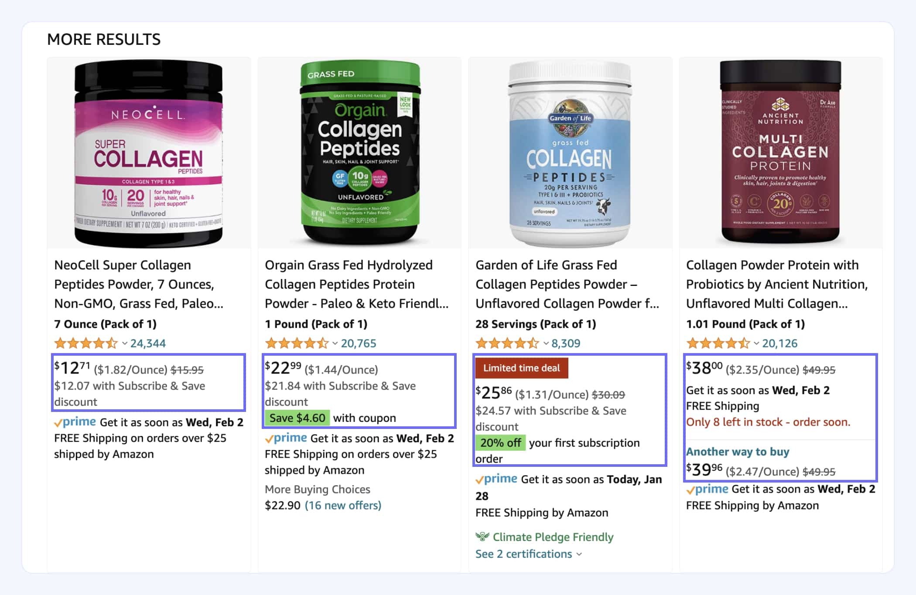Open the Garden of Life Collagen image
This screenshot has width=916, height=595.
(570, 154)
